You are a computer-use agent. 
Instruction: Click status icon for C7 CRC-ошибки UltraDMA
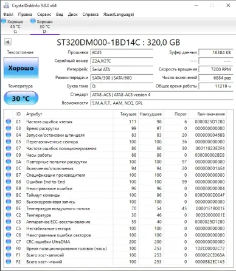point(9,242)
